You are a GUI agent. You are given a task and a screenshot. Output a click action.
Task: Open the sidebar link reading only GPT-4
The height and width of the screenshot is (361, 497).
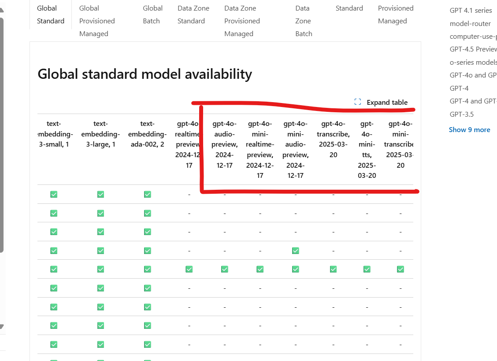[459, 88]
